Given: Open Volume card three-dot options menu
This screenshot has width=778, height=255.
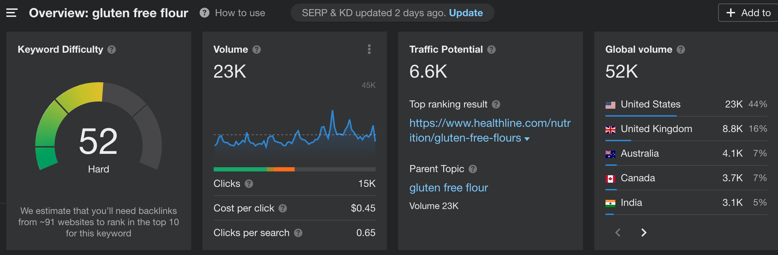Looking at the screenshot, I should pyautogui.click(x=369, y=49).
